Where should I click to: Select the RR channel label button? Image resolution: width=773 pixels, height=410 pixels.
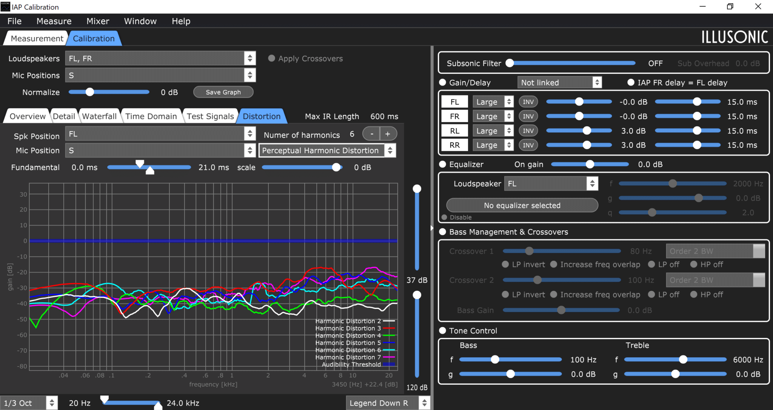[x=455, y=145]
